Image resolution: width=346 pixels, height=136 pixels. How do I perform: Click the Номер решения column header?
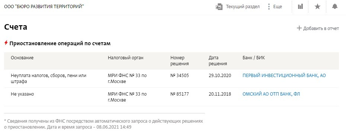(x=180, y=61)
